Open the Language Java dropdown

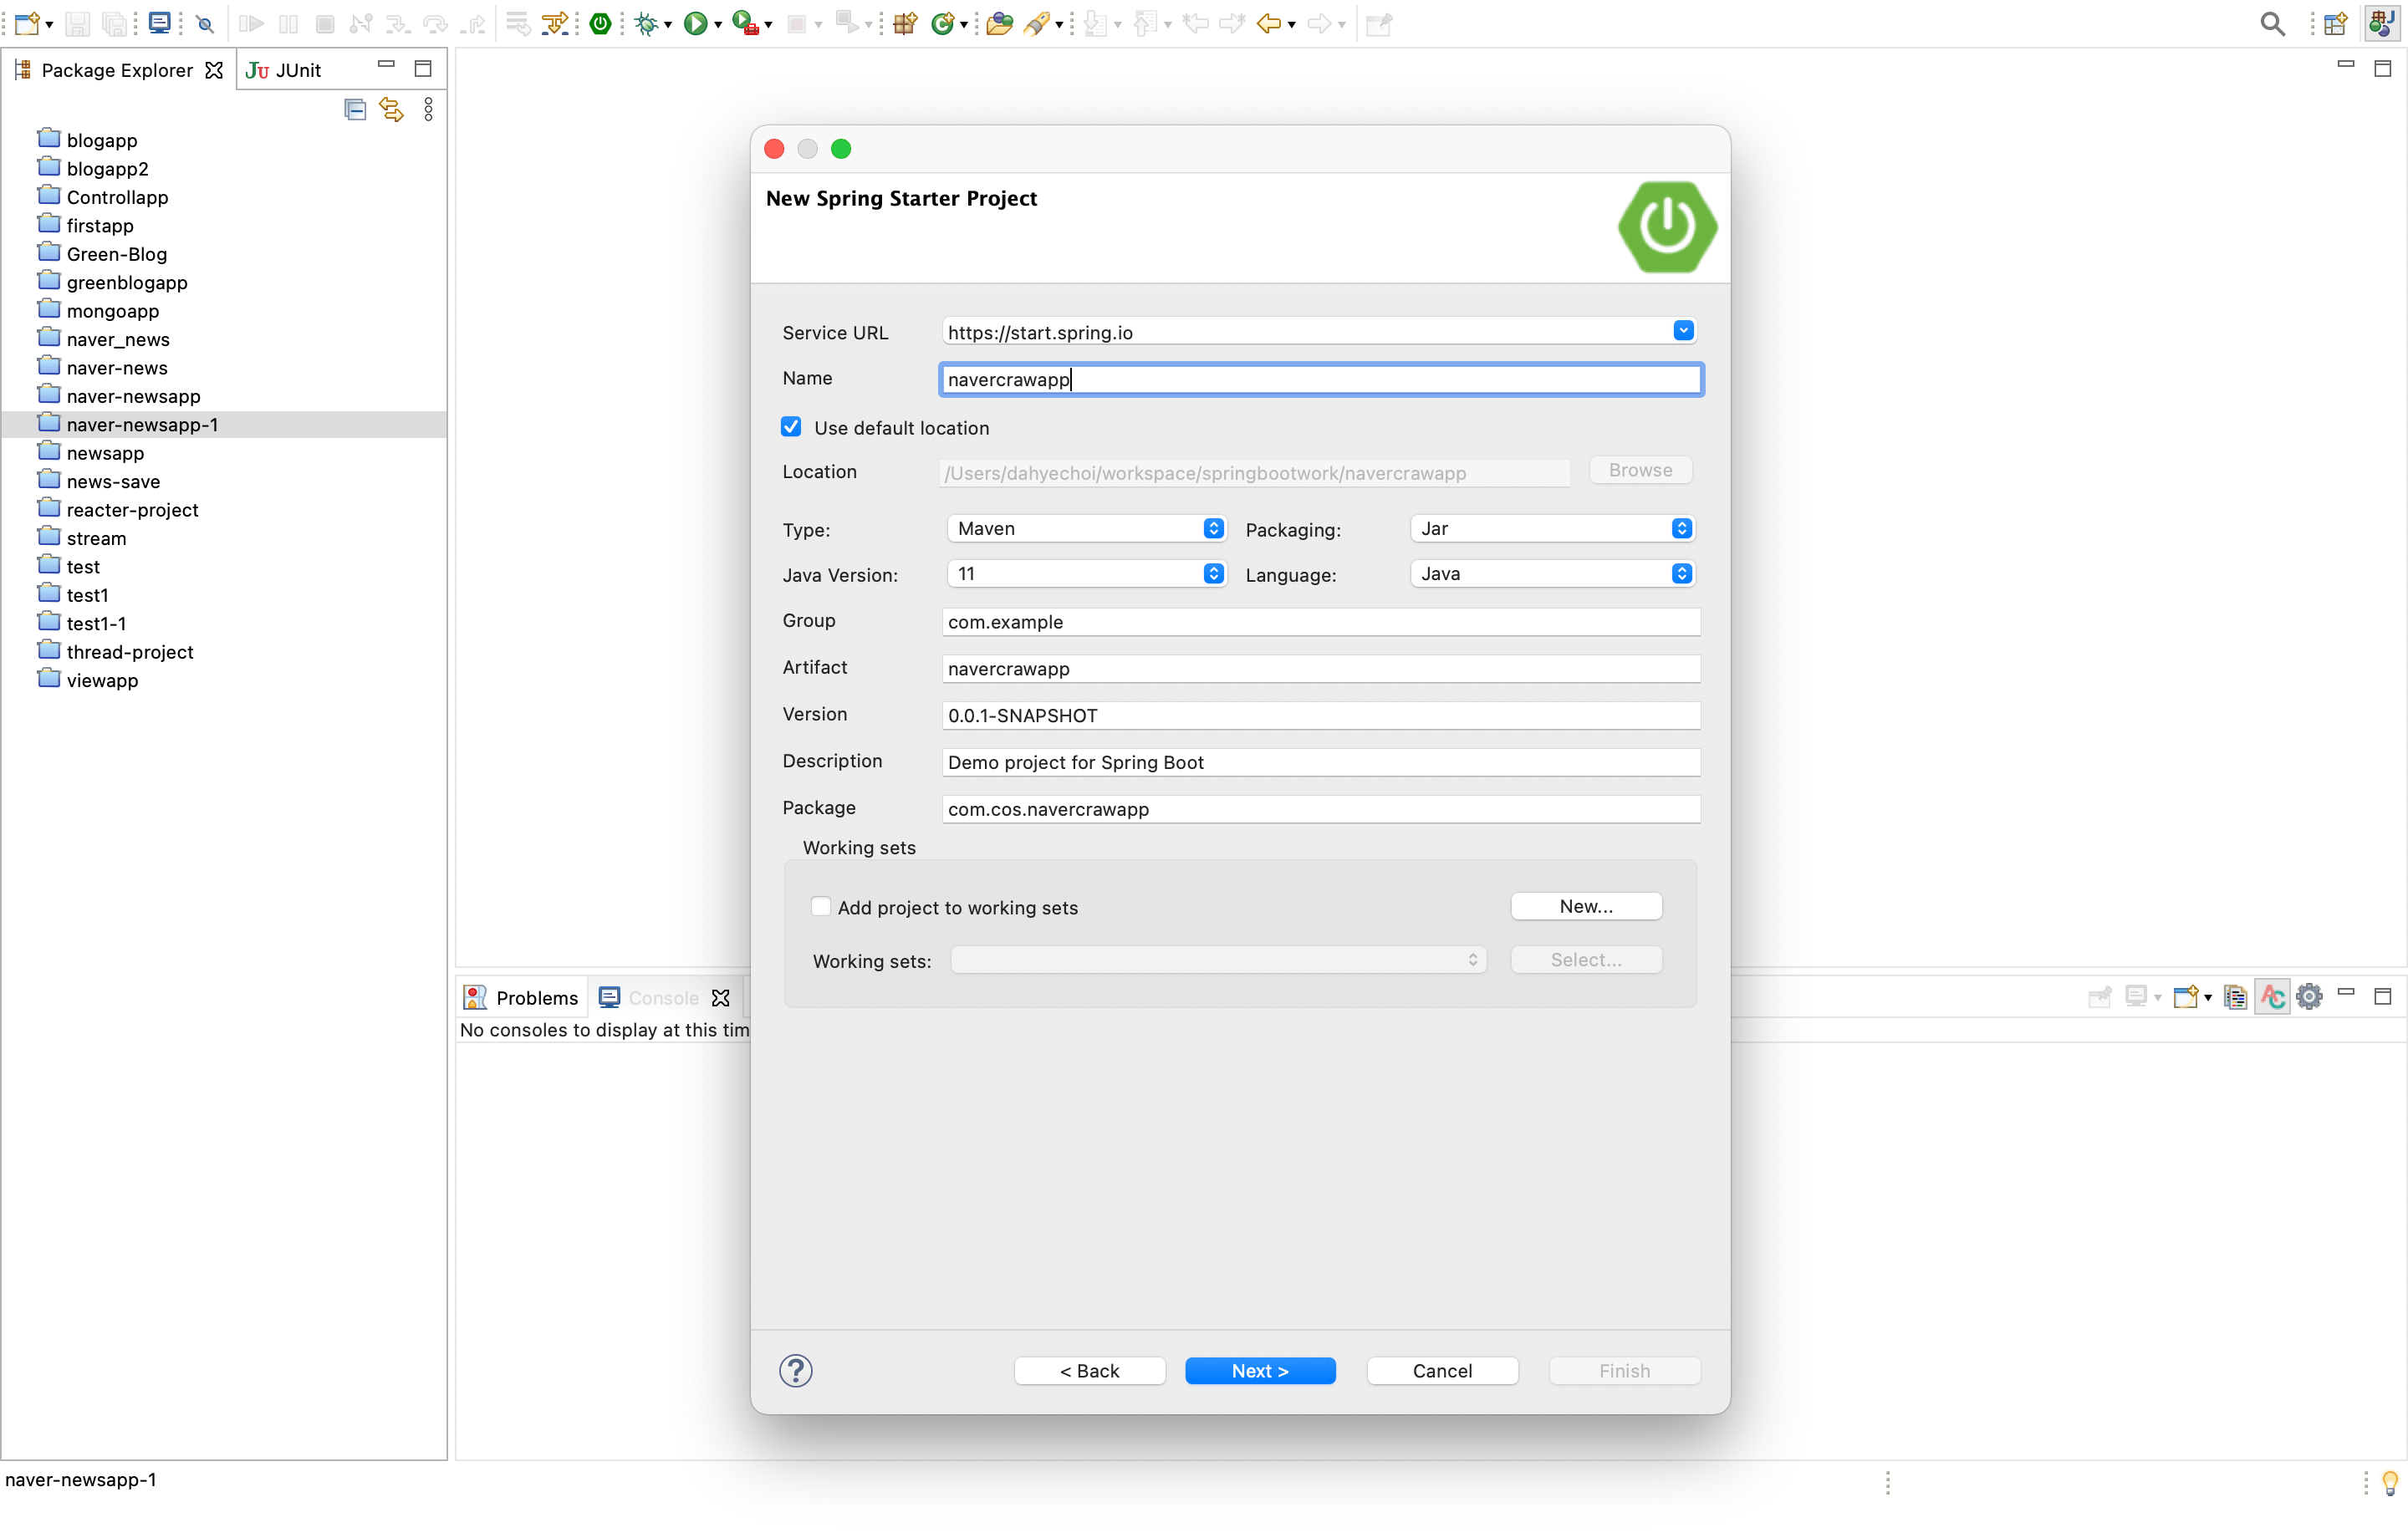(x=1553, y=573)
